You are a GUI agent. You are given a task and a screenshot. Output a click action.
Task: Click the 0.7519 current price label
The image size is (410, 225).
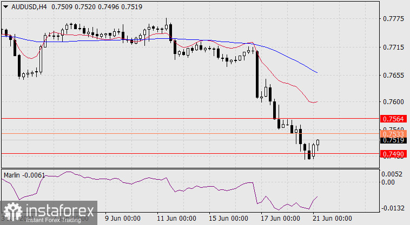pos(393,140)
